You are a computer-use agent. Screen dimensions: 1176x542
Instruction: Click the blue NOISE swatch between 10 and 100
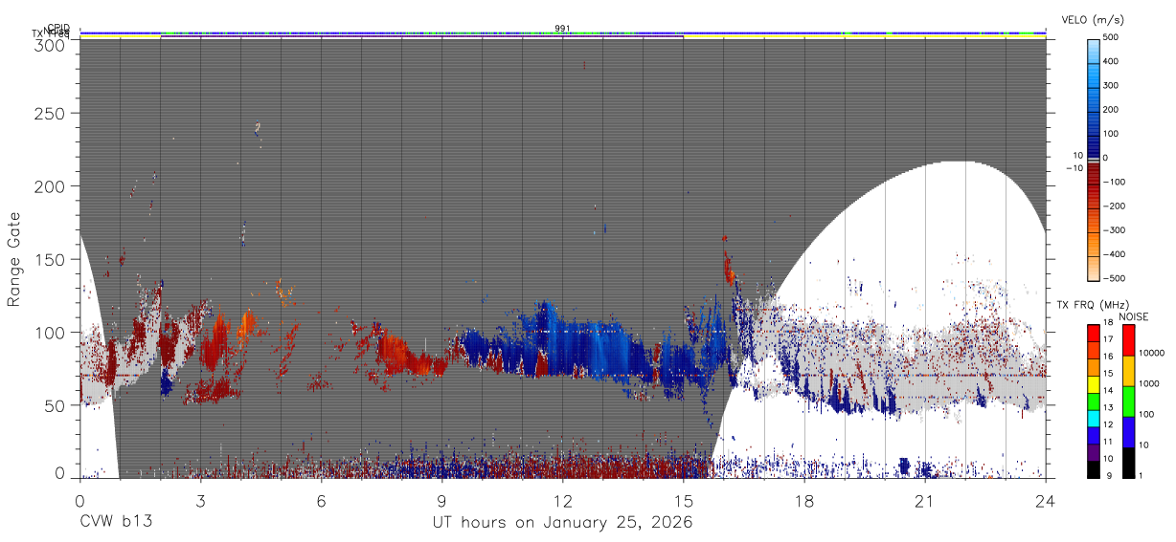click(1127, 432)
